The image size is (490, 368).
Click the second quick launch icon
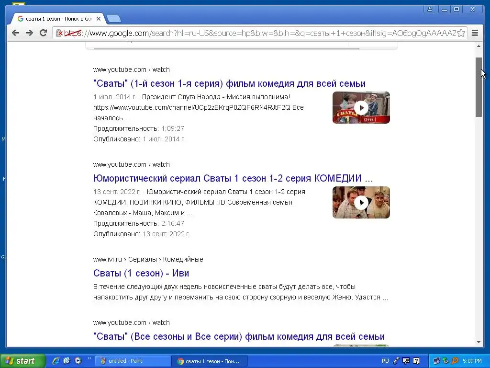point(67,361)
